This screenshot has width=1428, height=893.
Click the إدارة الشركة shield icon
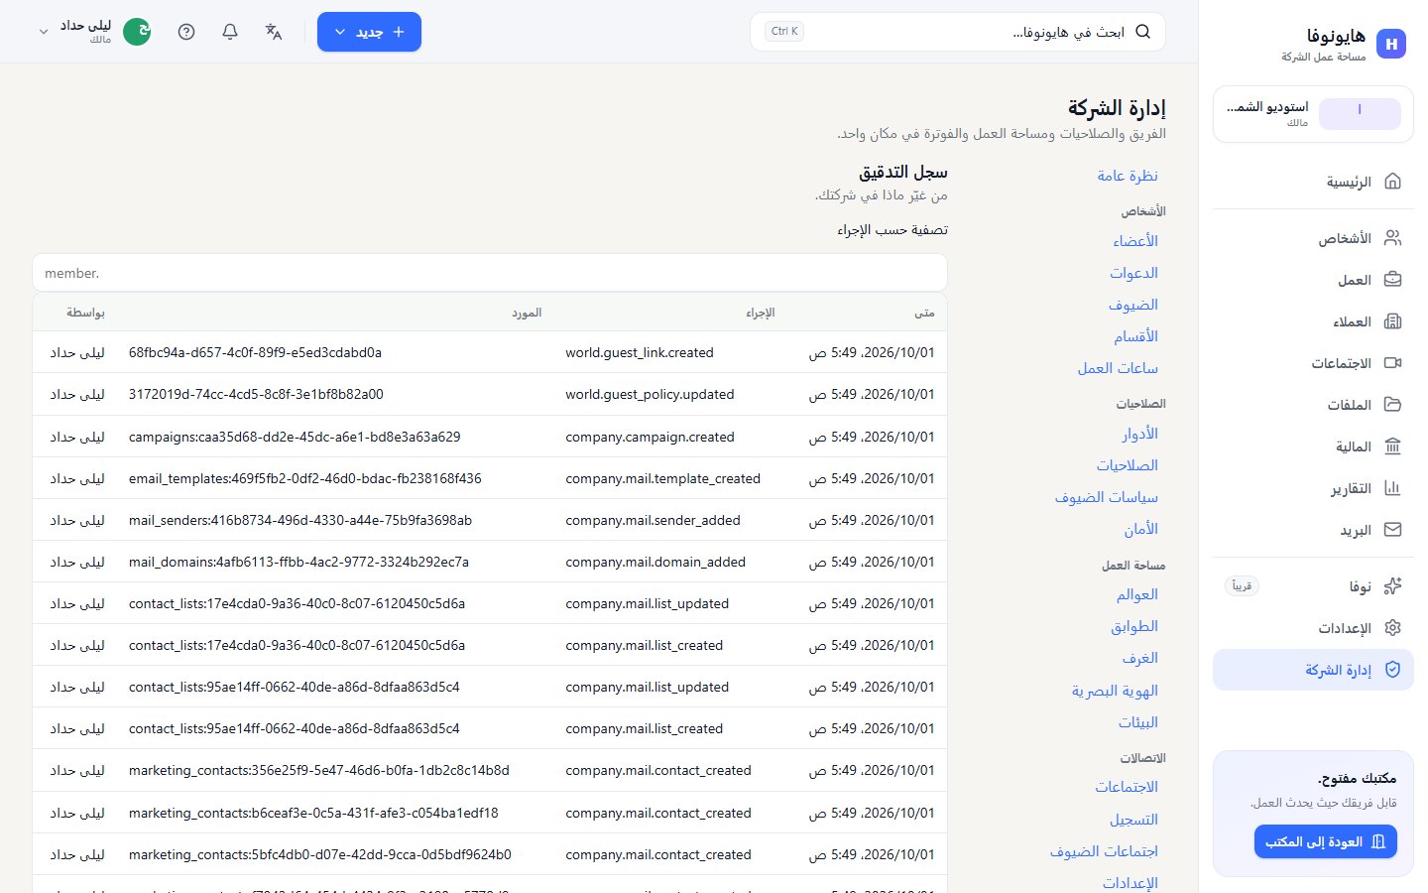1392,670
